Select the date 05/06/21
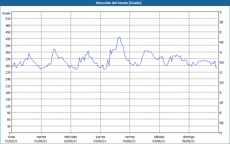Screen dimensions: 230x144 159,141
